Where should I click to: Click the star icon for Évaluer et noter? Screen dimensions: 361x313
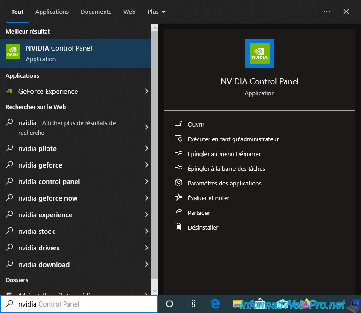(179, 197)
